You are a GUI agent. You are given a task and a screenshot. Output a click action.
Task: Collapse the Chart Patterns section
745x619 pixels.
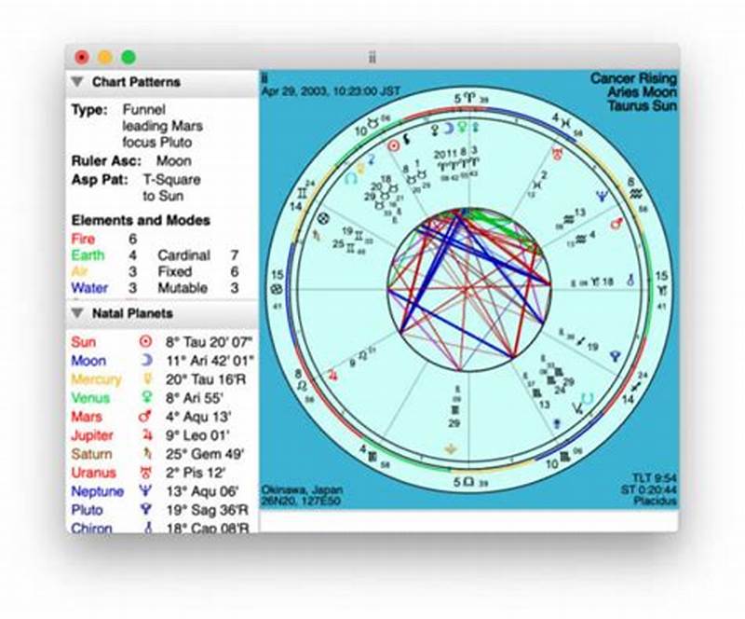pos(74,81)
